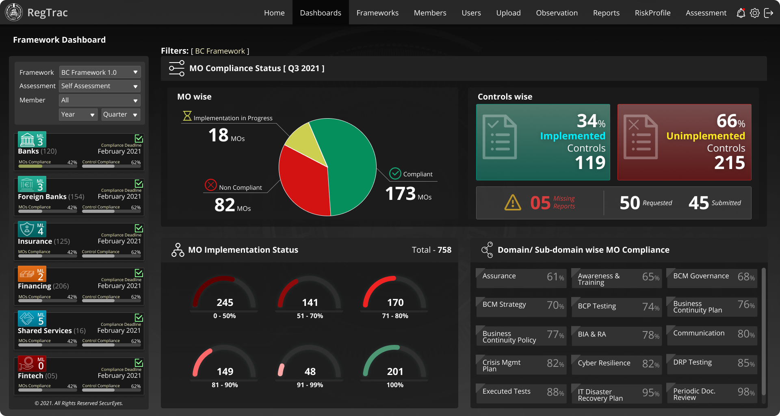Click the logout icon in header
Viewport: 780px width, 416px height.
click(768, 13)
